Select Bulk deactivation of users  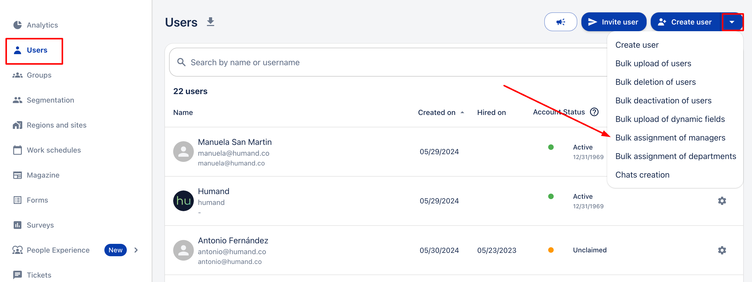(663, 101)
